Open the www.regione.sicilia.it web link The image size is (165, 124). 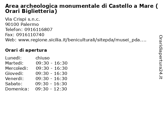82,40
